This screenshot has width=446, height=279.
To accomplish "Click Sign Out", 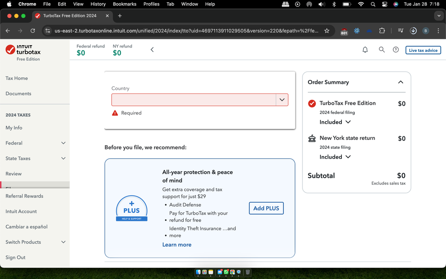I will [15, 258].
